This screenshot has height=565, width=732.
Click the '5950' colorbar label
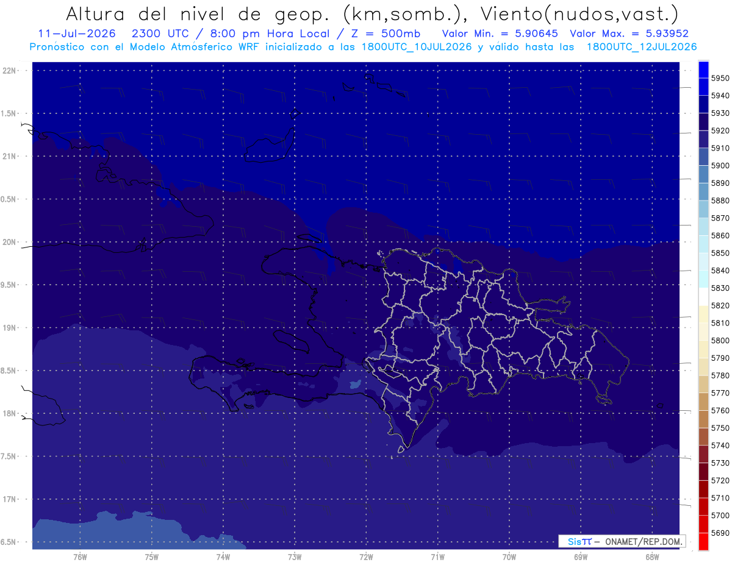(720, 78)
